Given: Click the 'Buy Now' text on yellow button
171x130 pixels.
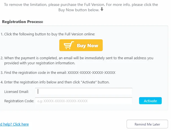Looking at the screenshot, I should [x=87, y=45].
